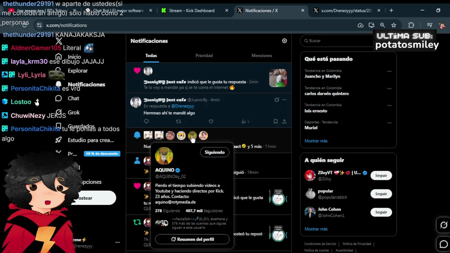Click AQUINO's profile picture in hover card

click(x=164, y=156)
